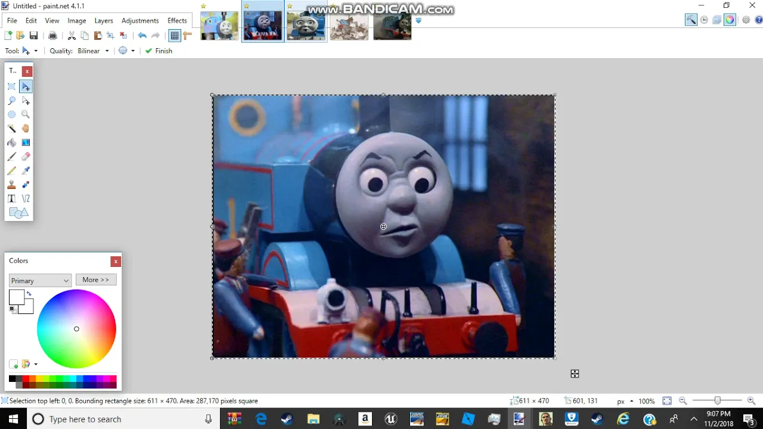Click the primary color swatch
763x429 pixels.
click(x=16, y=297)
